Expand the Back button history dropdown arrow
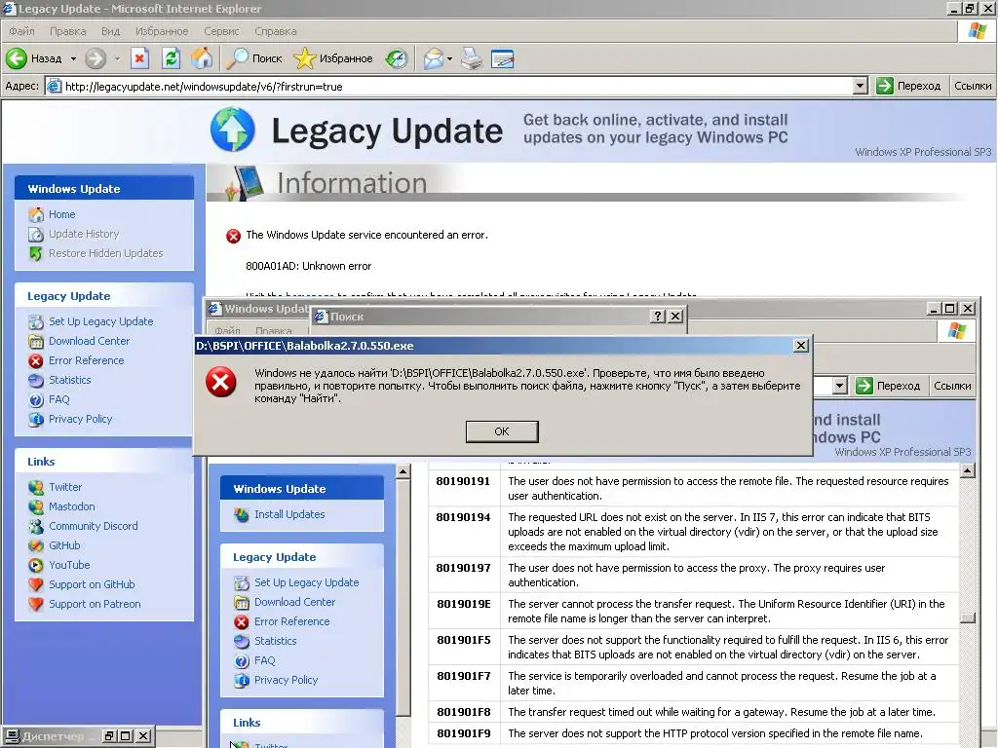The width and height of the screenshot is (998, 748). [73, 58]
